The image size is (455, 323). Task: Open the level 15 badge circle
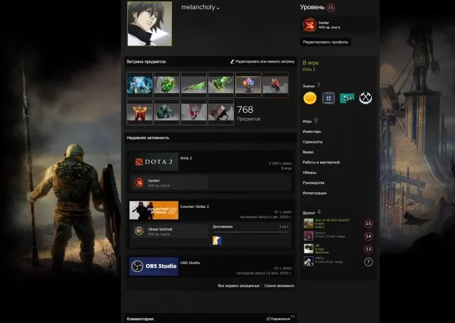[331, 8]
